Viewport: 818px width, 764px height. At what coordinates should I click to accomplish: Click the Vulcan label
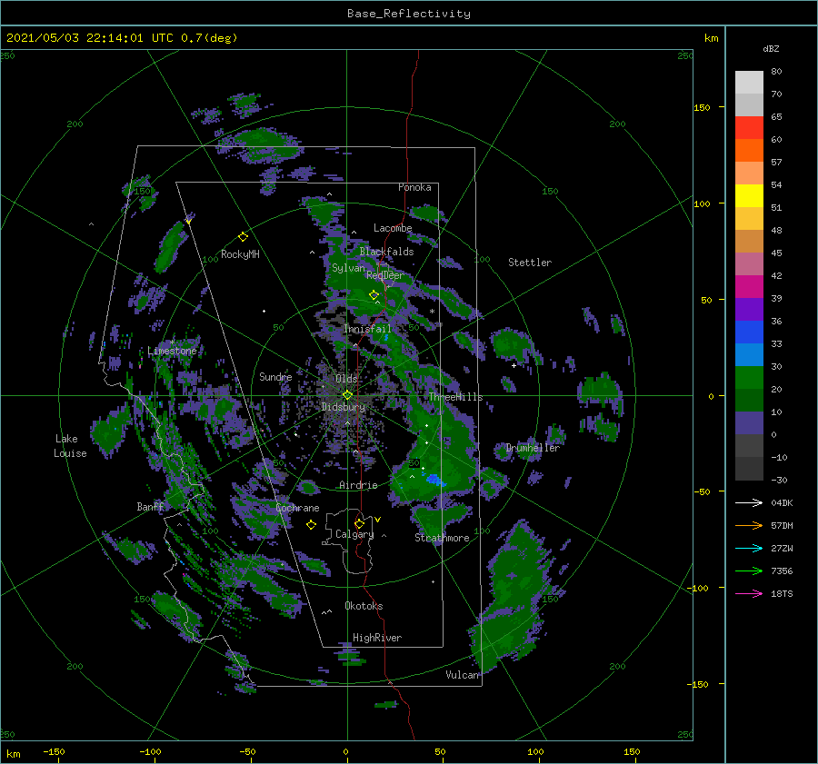coord(463,675)
